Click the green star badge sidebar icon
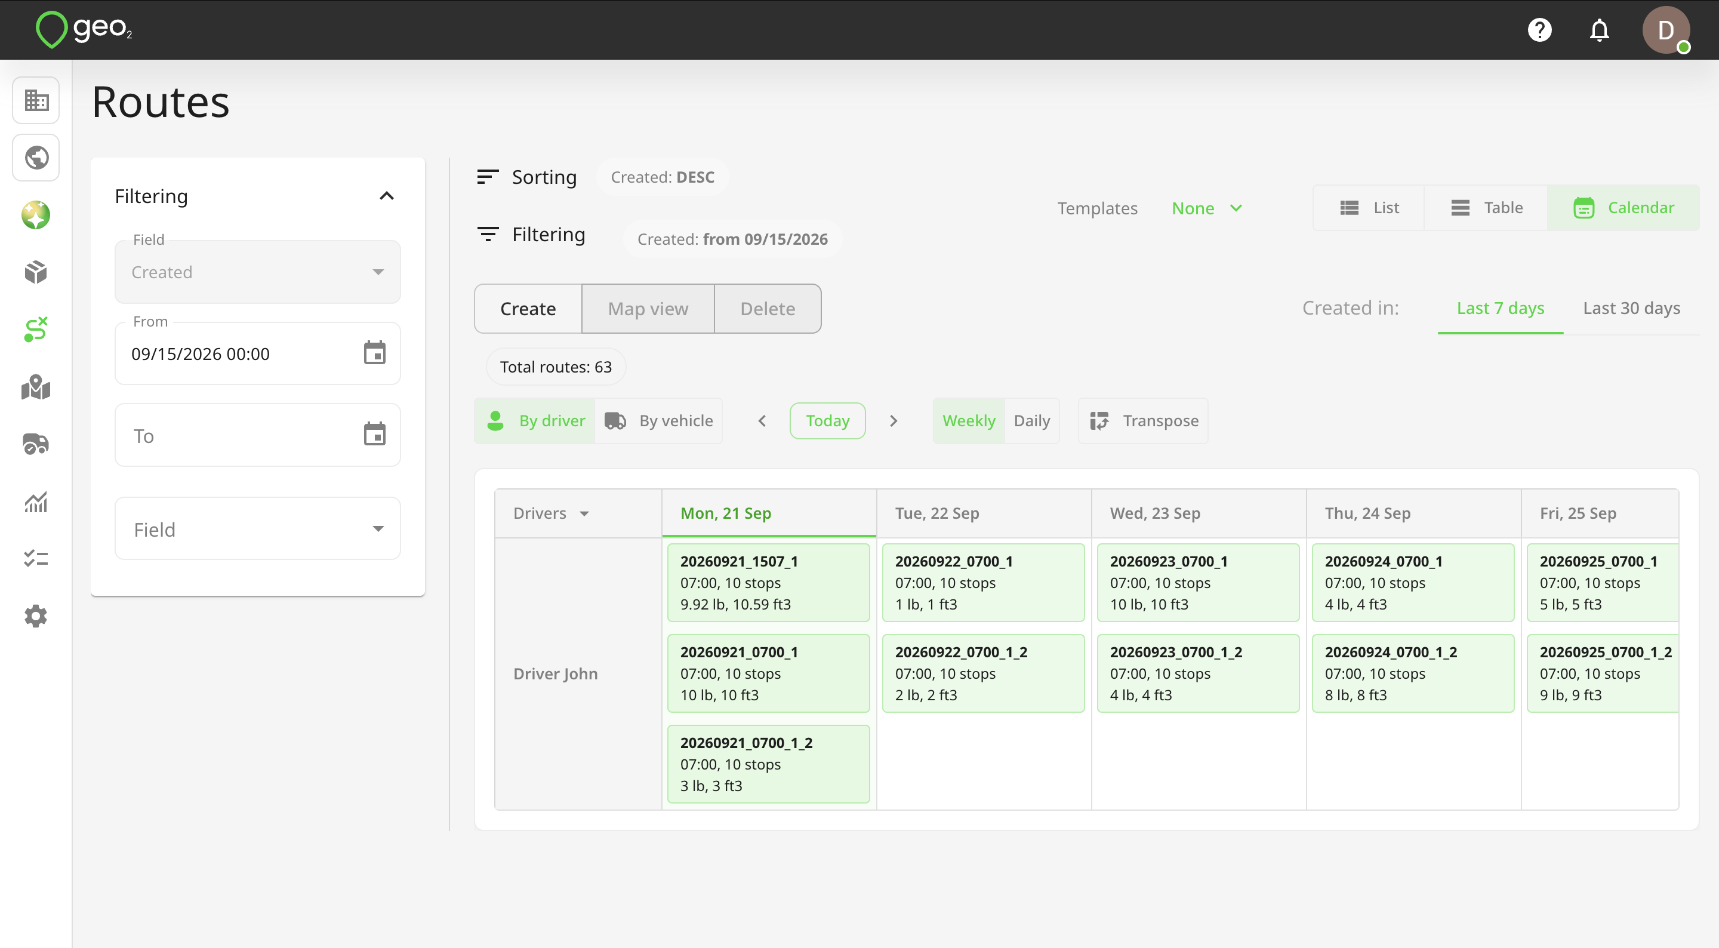 (36, 215)
